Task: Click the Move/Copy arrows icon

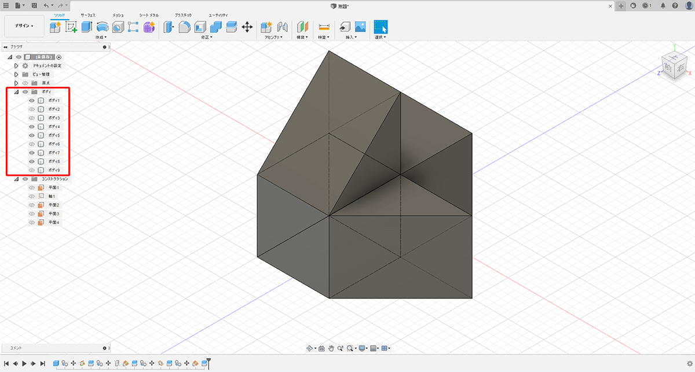Action: click(x=247, y=27)
